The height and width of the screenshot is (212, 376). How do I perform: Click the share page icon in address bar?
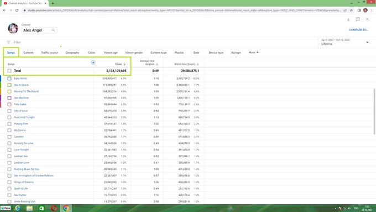pos(345,10)
